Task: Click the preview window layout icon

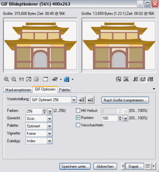Action: (x=45, y=79)
